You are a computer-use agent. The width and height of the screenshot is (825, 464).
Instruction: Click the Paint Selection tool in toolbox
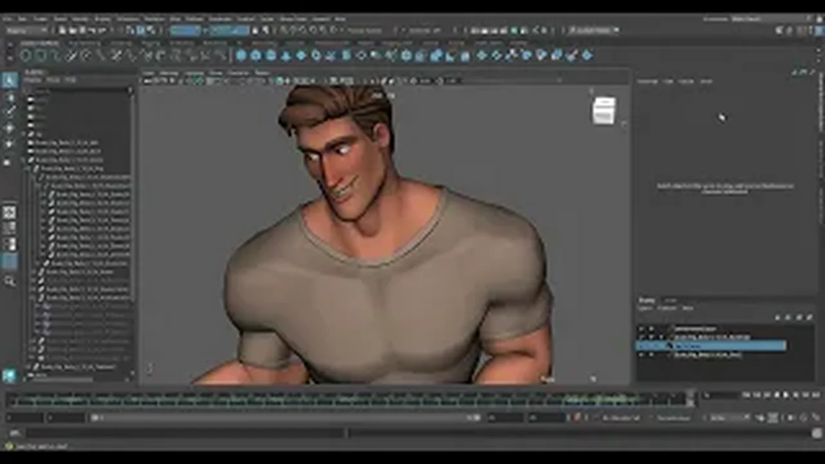coord(10,111)
